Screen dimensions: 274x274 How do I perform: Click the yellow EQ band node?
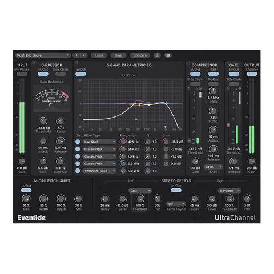149,105
